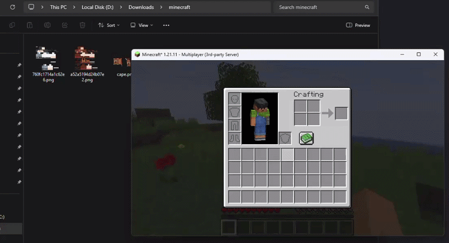Select the a52a5194d24b07e2.png file
Screen dimensions: 449x243
pyautogui.click(x=87, y=65)
